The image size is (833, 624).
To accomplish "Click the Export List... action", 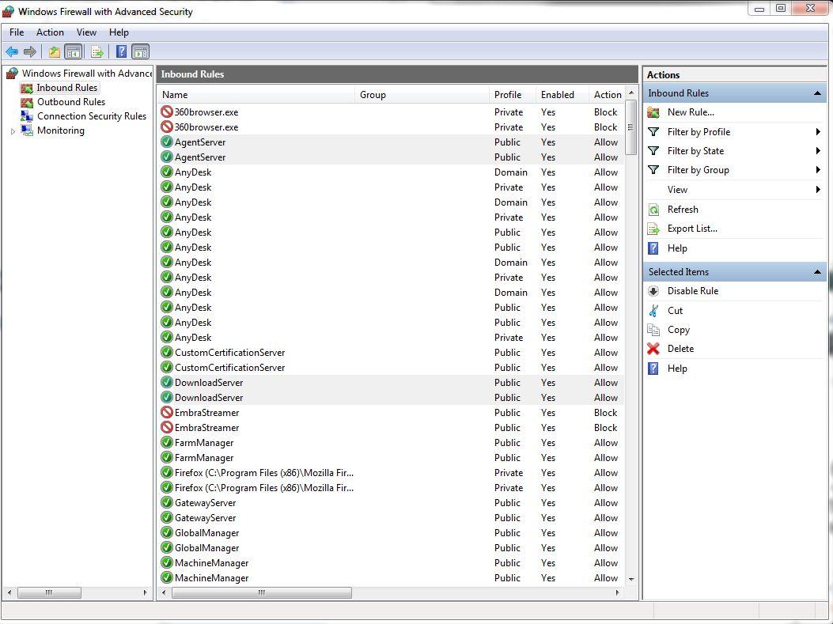I will tap(692, 229).
